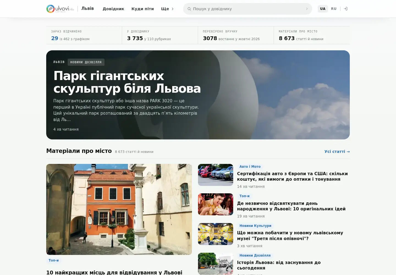Click the "4 хв читання" hero label
Viewport: 396px width, 275px height.
tap(66, 129)
